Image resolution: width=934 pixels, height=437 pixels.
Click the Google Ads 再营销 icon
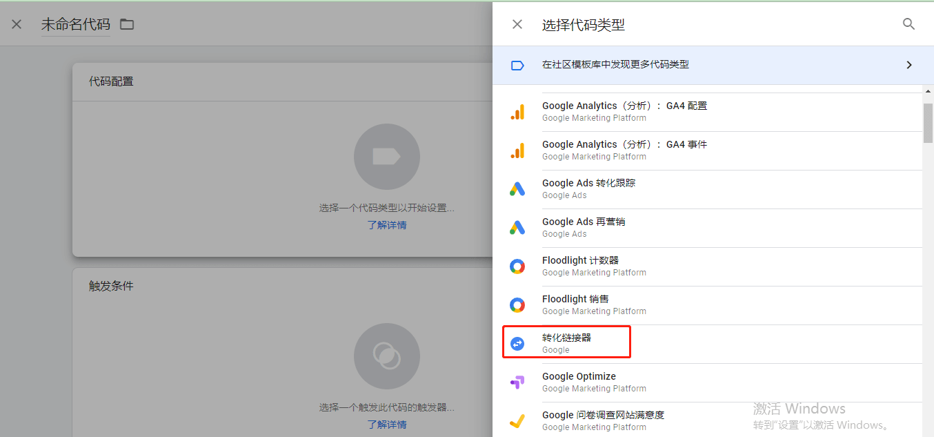click(x=517, y=228)
